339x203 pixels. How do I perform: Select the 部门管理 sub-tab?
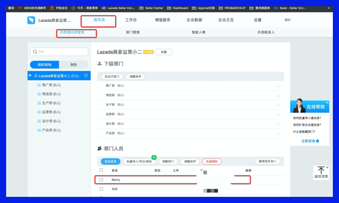(x=133, y=32)
